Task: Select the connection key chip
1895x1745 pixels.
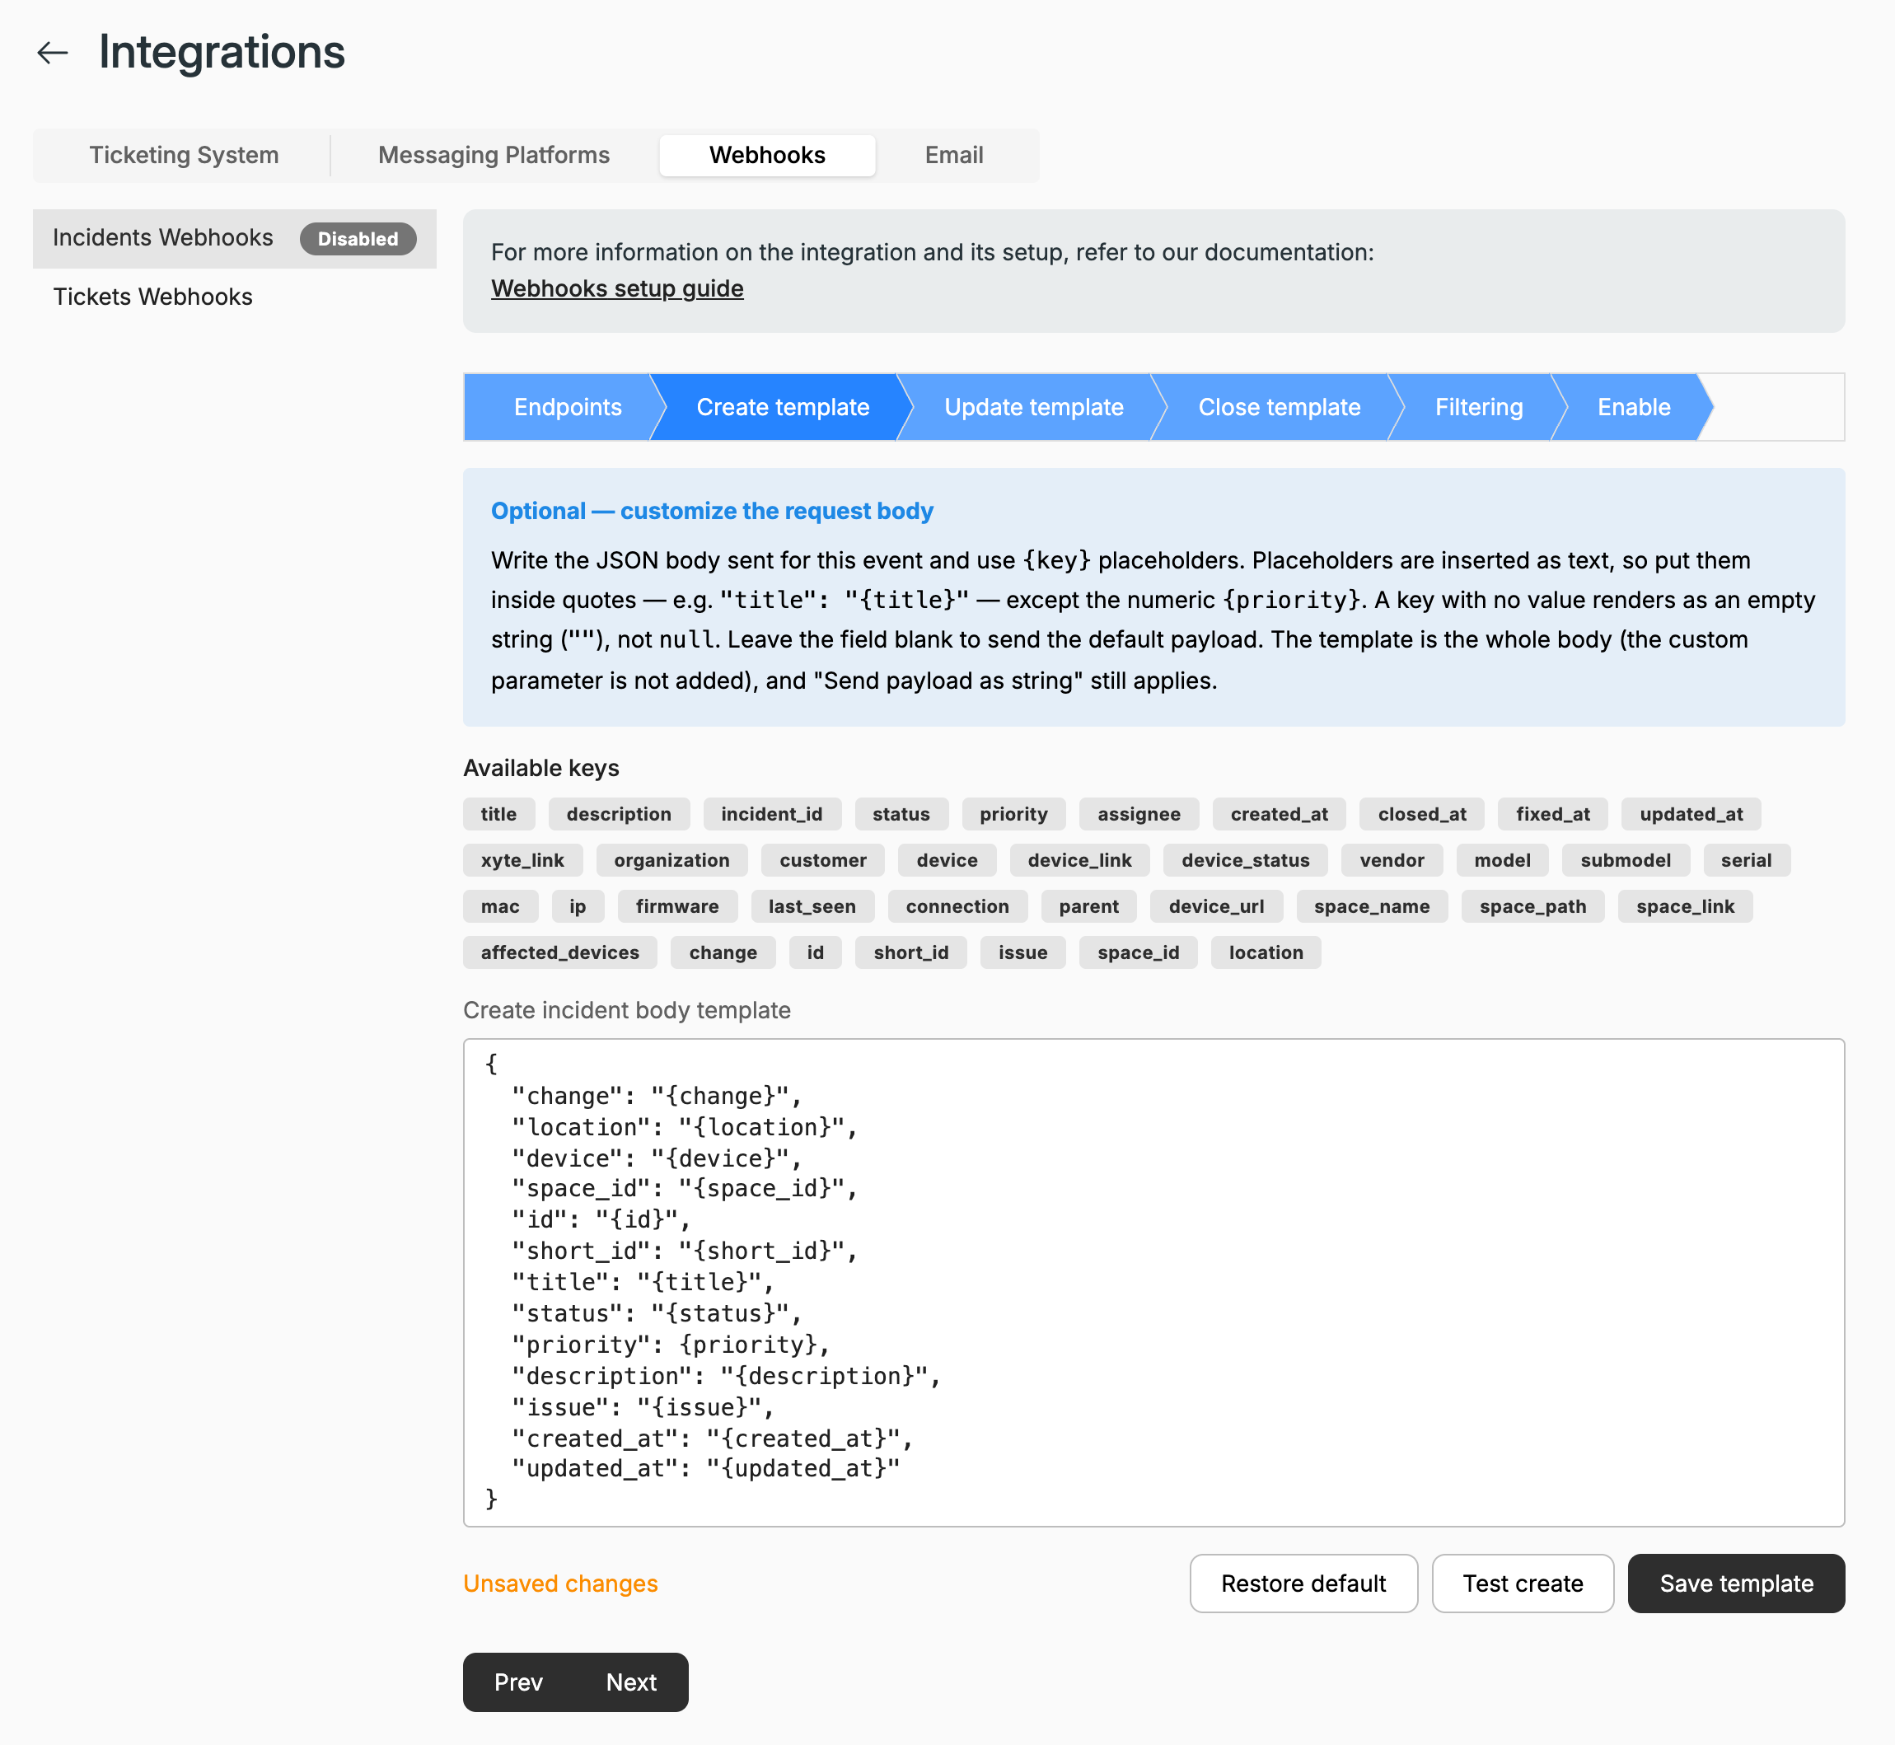Action: (x=957, y=906)
